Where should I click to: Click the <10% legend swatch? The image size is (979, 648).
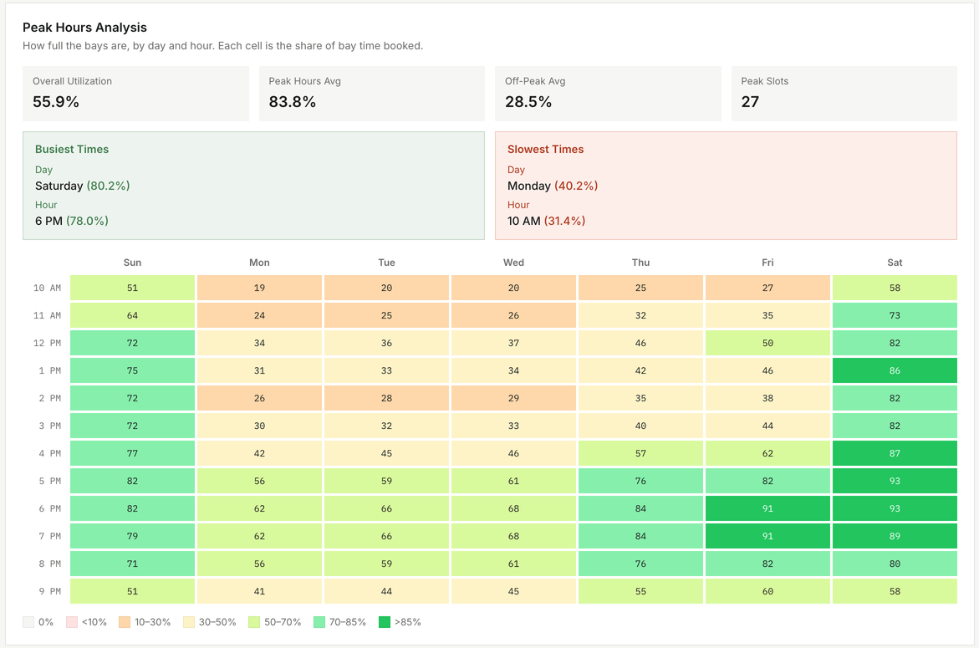pos(72,622)
